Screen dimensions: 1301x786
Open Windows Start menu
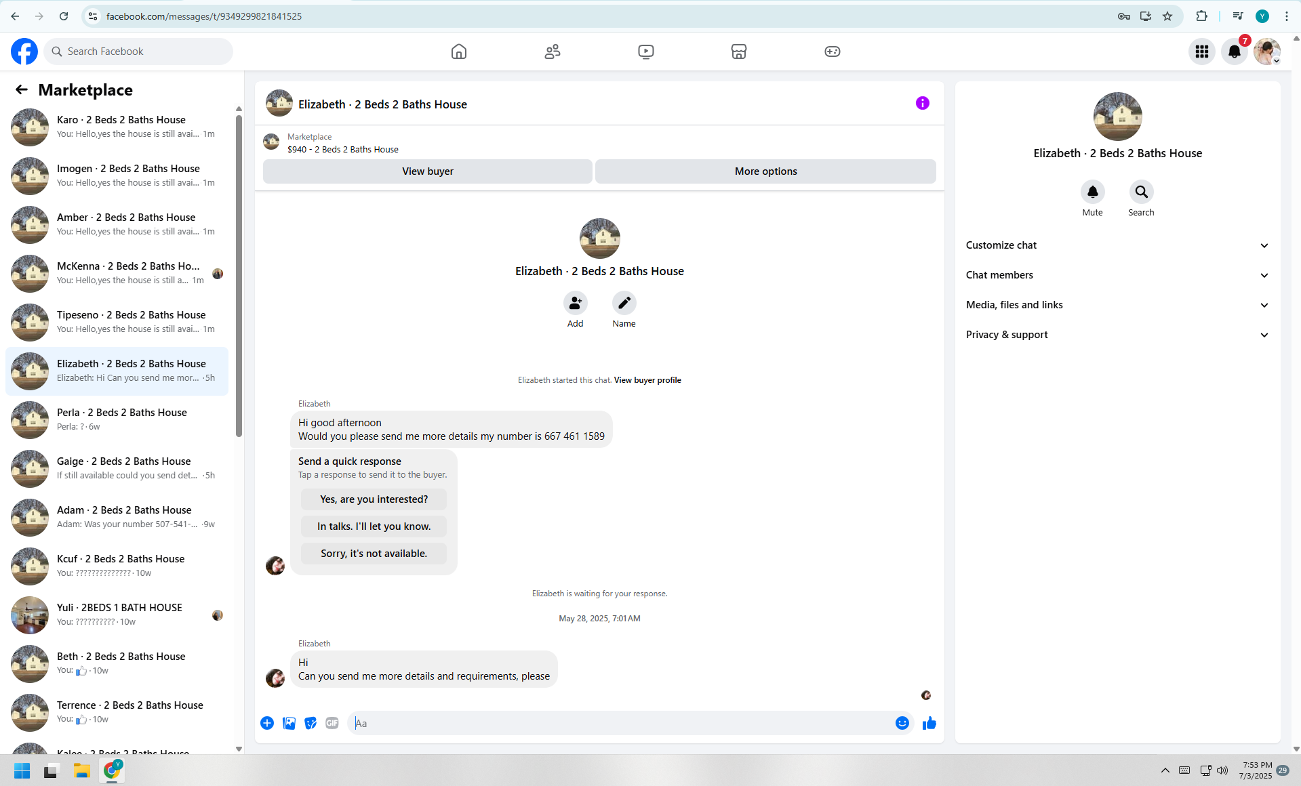(22, 770)
